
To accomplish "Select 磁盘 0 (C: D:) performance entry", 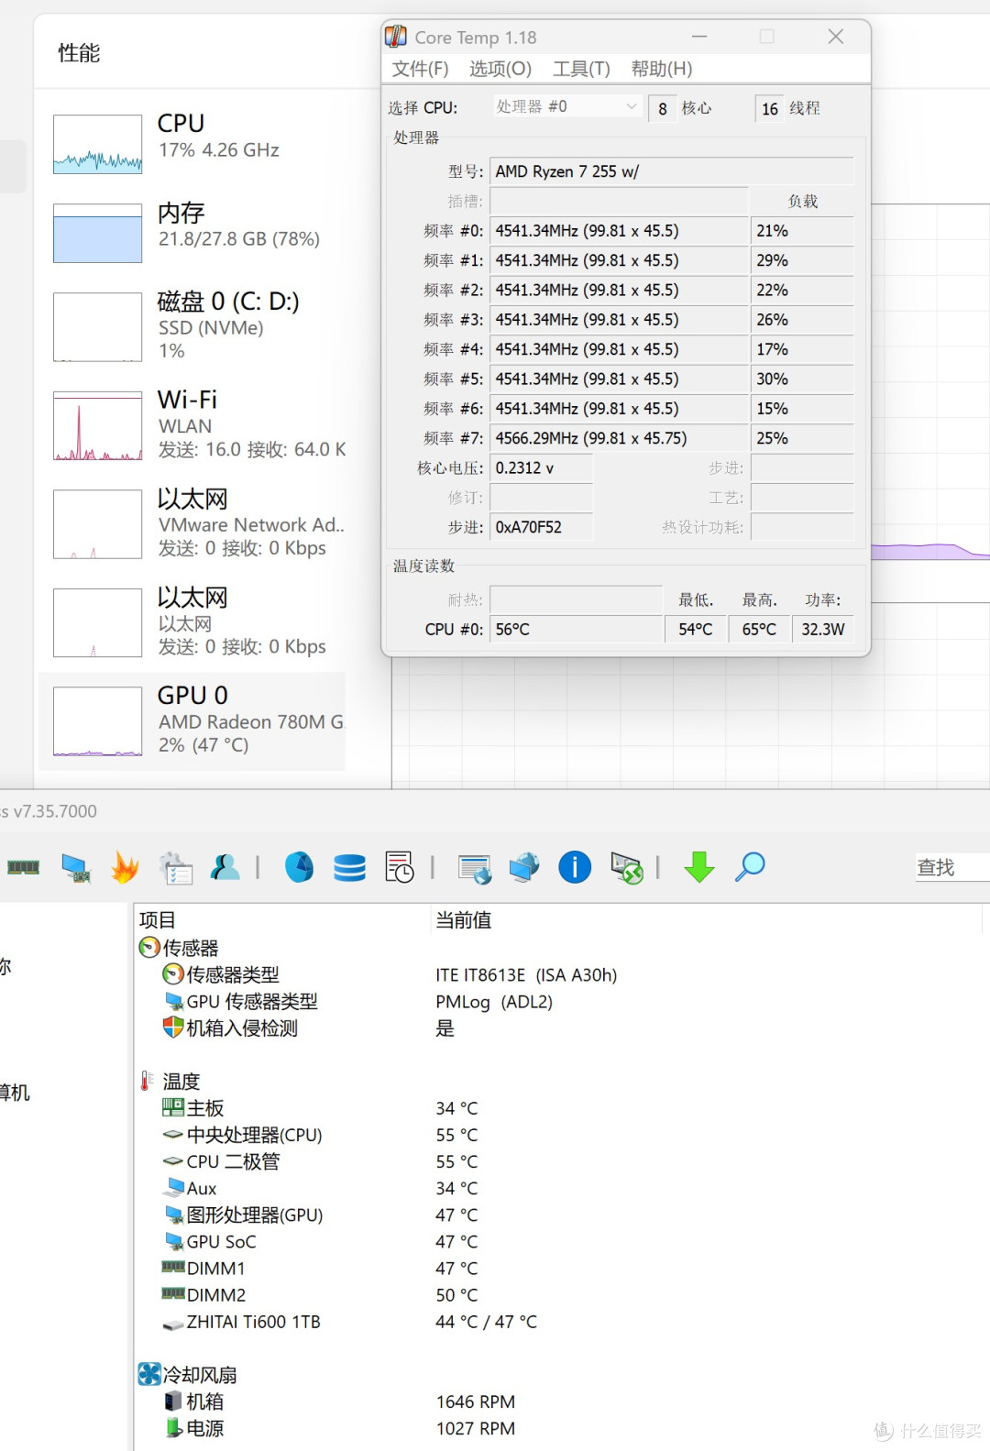I will pyautogui.click(x=192, y=326).
